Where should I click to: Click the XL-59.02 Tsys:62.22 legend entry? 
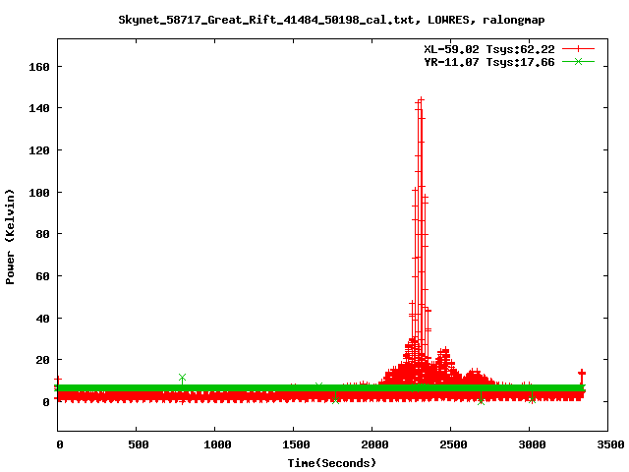489,49
